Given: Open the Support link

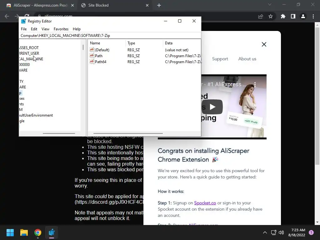Looking at the screenshot, I should pyautogui.click(x=220, y=59).
